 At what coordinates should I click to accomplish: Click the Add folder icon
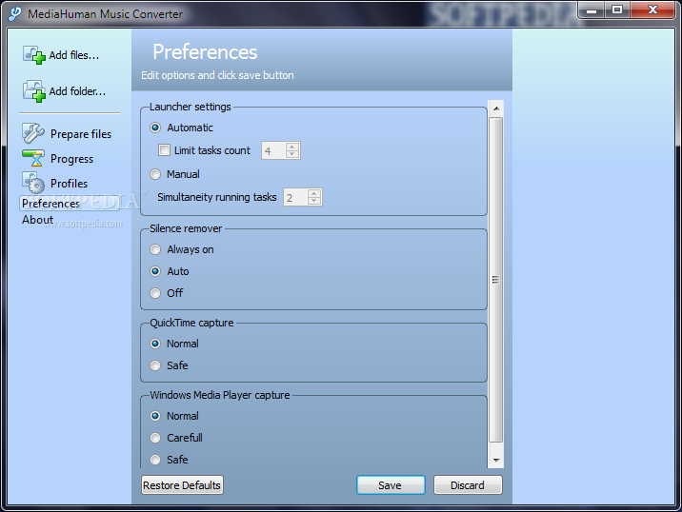point(34,91)
